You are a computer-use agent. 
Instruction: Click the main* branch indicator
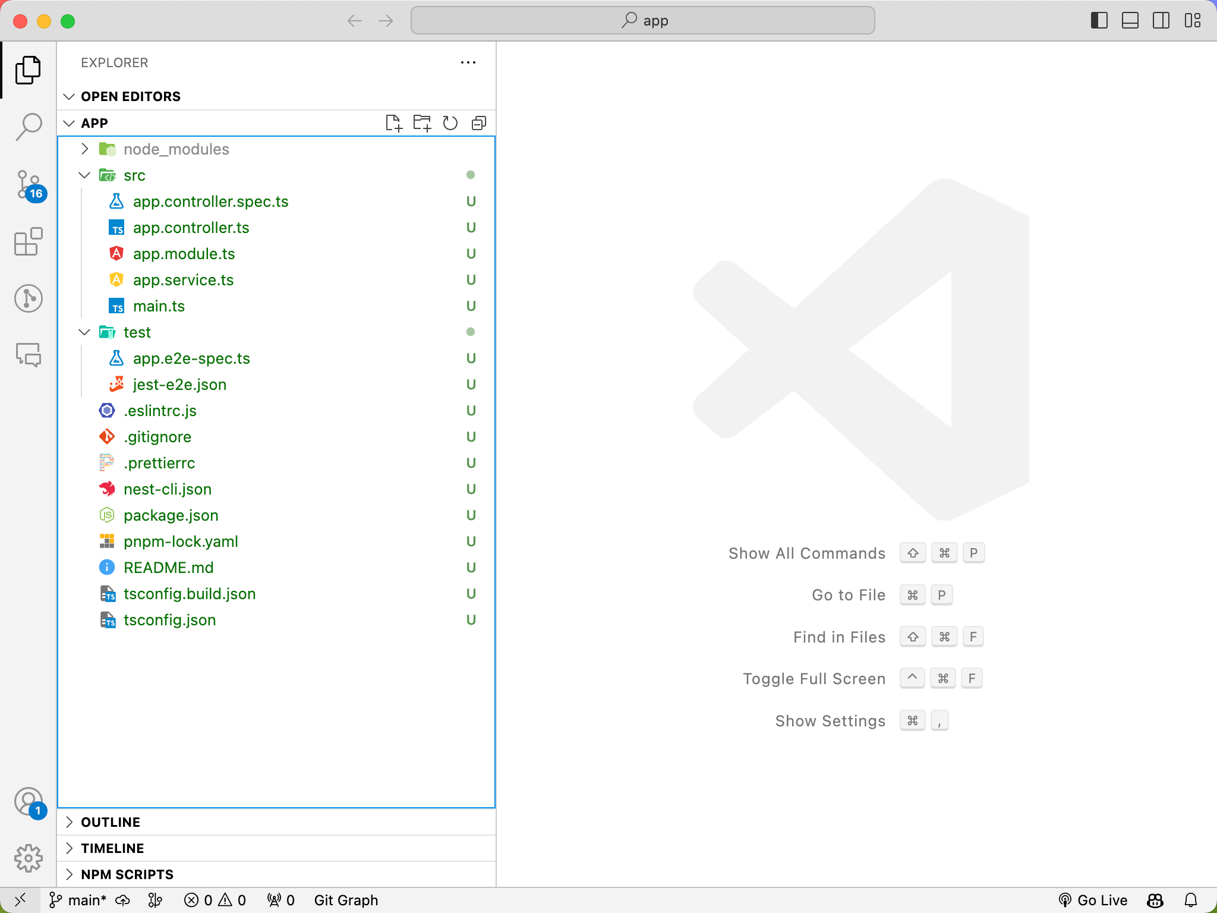coord(78,900)
